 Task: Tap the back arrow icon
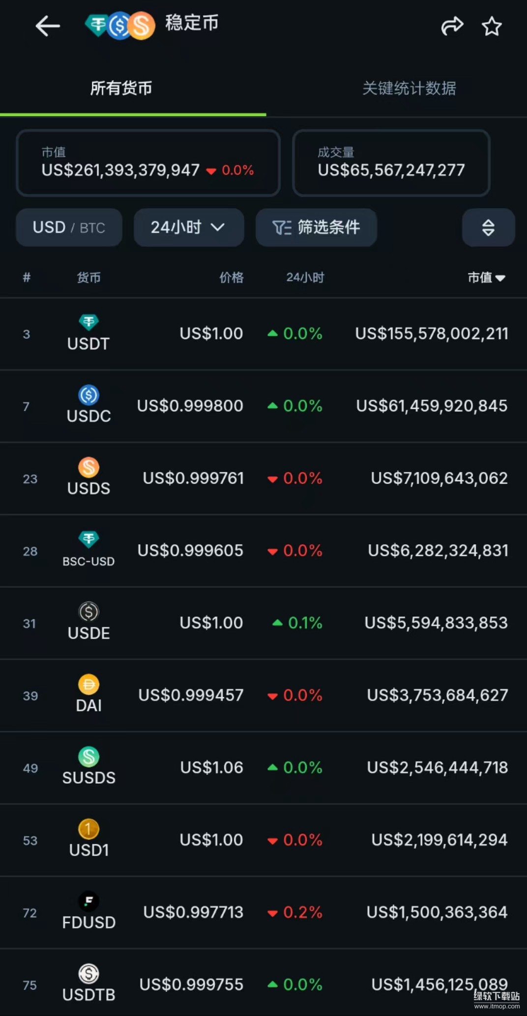(x=48, y=26)
